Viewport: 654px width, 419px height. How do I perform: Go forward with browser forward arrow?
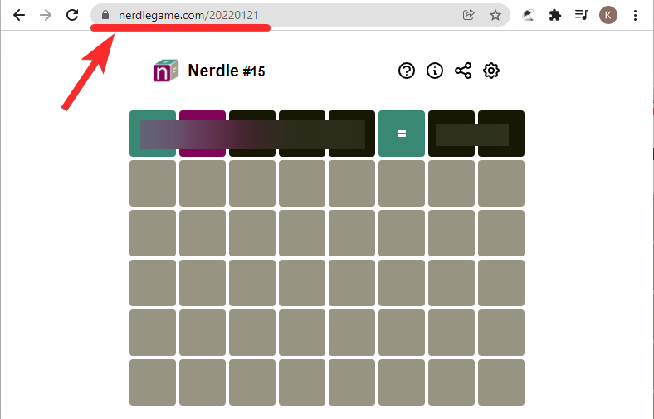pyautogui.click(x=46, y=15)
